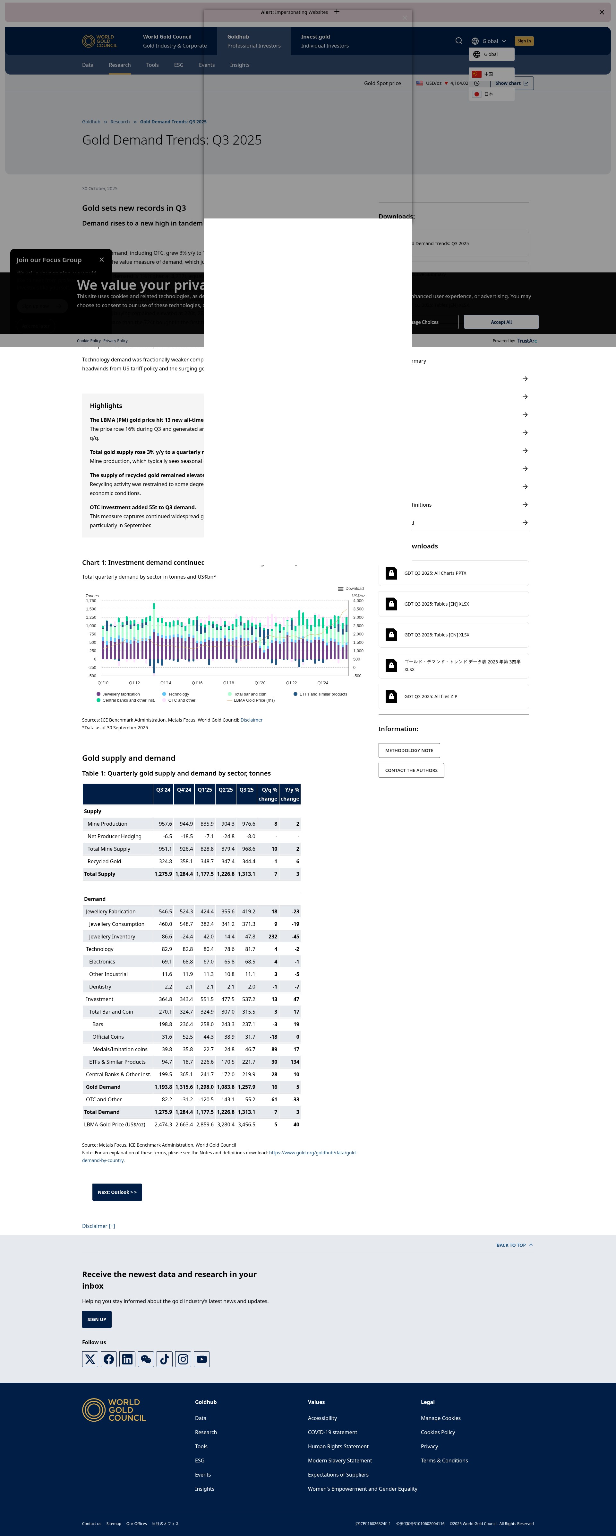616x1536 pixels.
Task: Toggle LBMA Gold Price (rhs) legend line
Action: click(251, 701)
